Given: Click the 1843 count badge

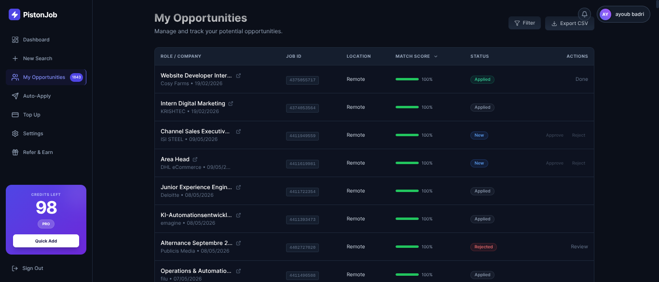Looking at the screenshot, I should coord(76,77).
